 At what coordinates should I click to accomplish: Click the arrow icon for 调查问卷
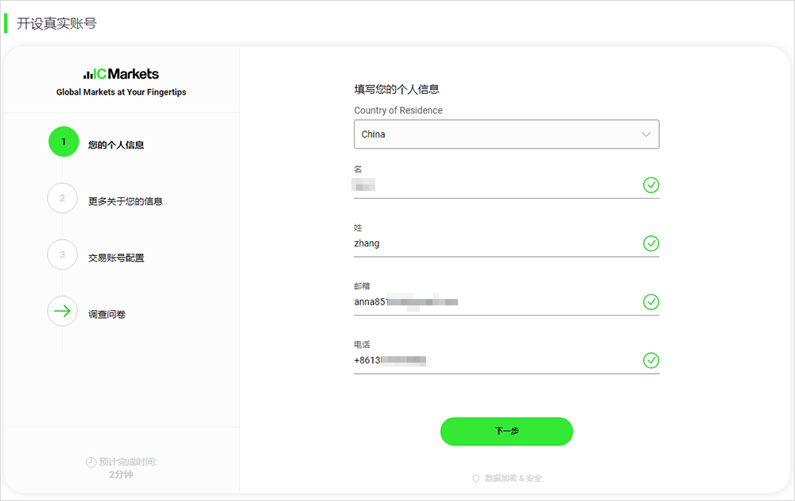tap(63, 312)
